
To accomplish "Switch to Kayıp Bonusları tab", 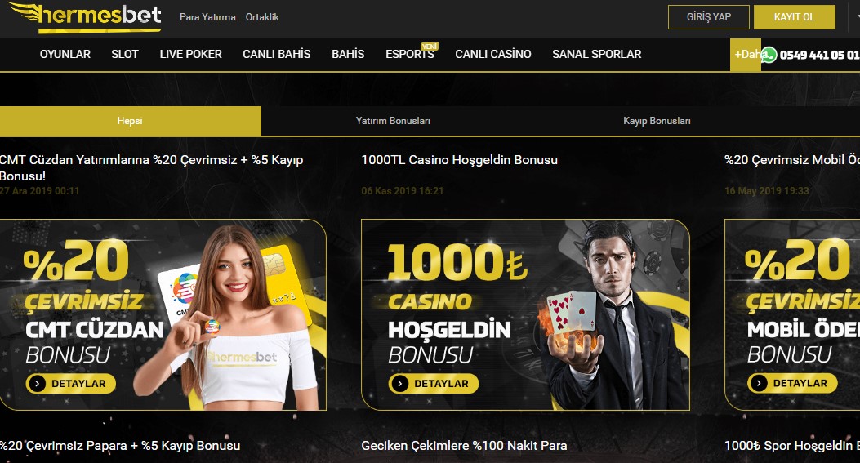I will tap(657, 121).
